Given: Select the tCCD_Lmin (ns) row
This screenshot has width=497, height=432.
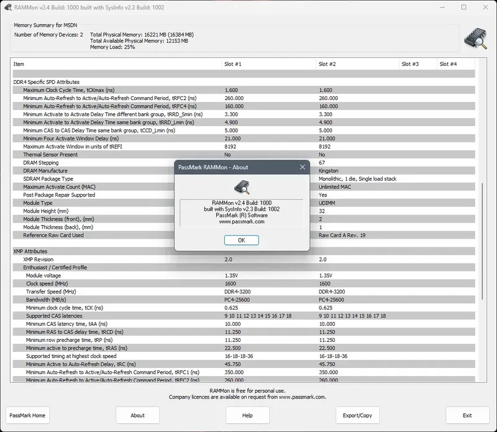Looking at the screenshot, I should tap(244, 131).
